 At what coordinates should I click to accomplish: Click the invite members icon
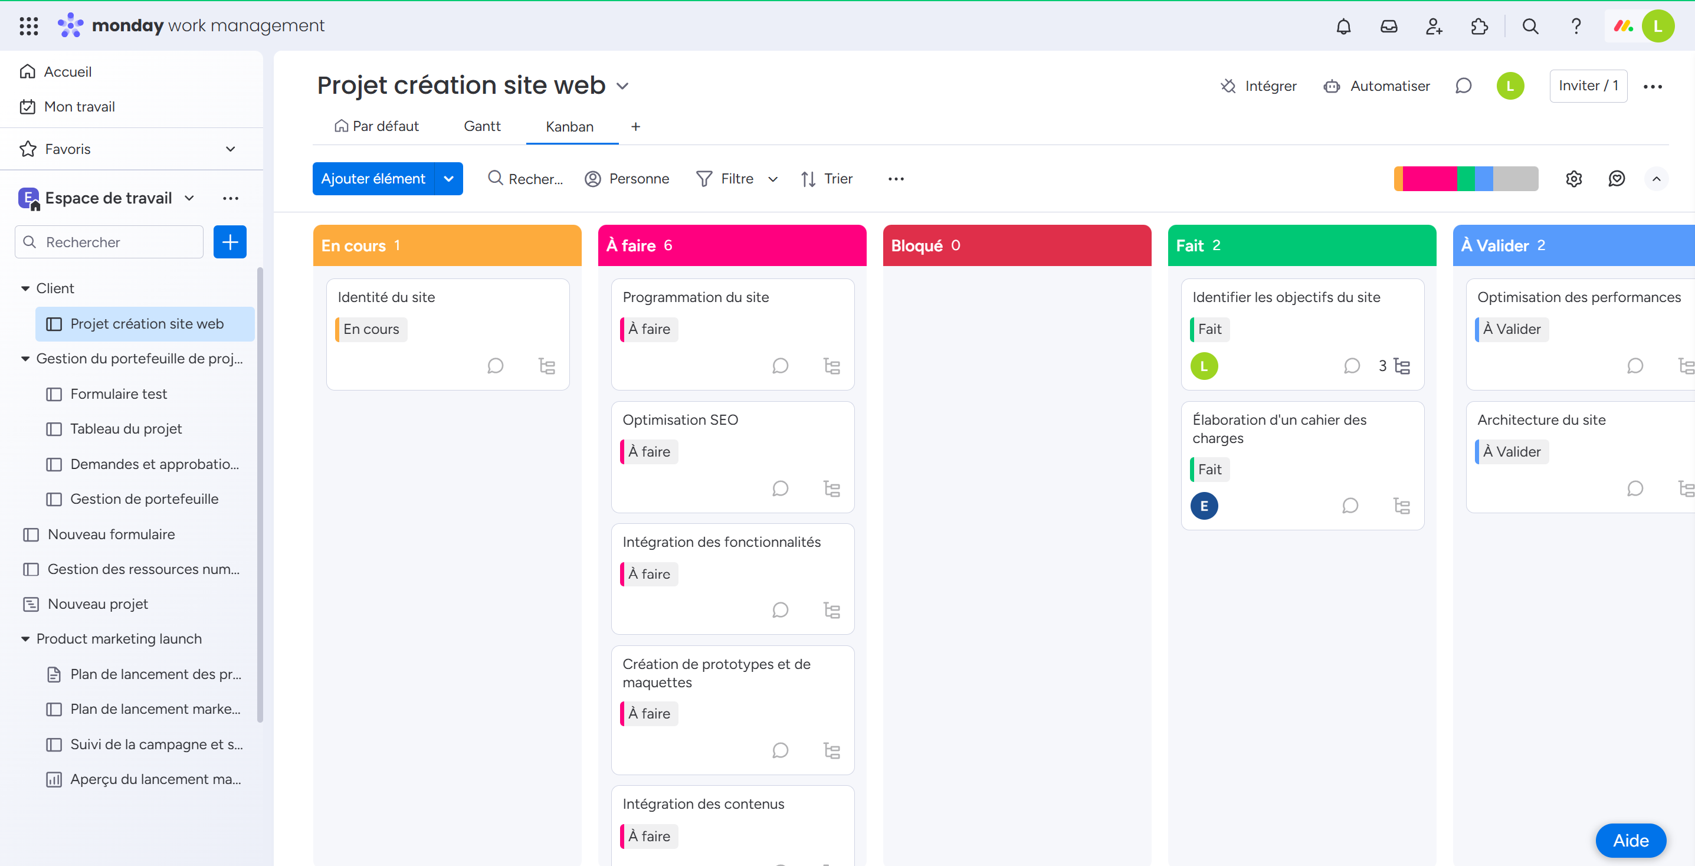(x=1433, y=24)
